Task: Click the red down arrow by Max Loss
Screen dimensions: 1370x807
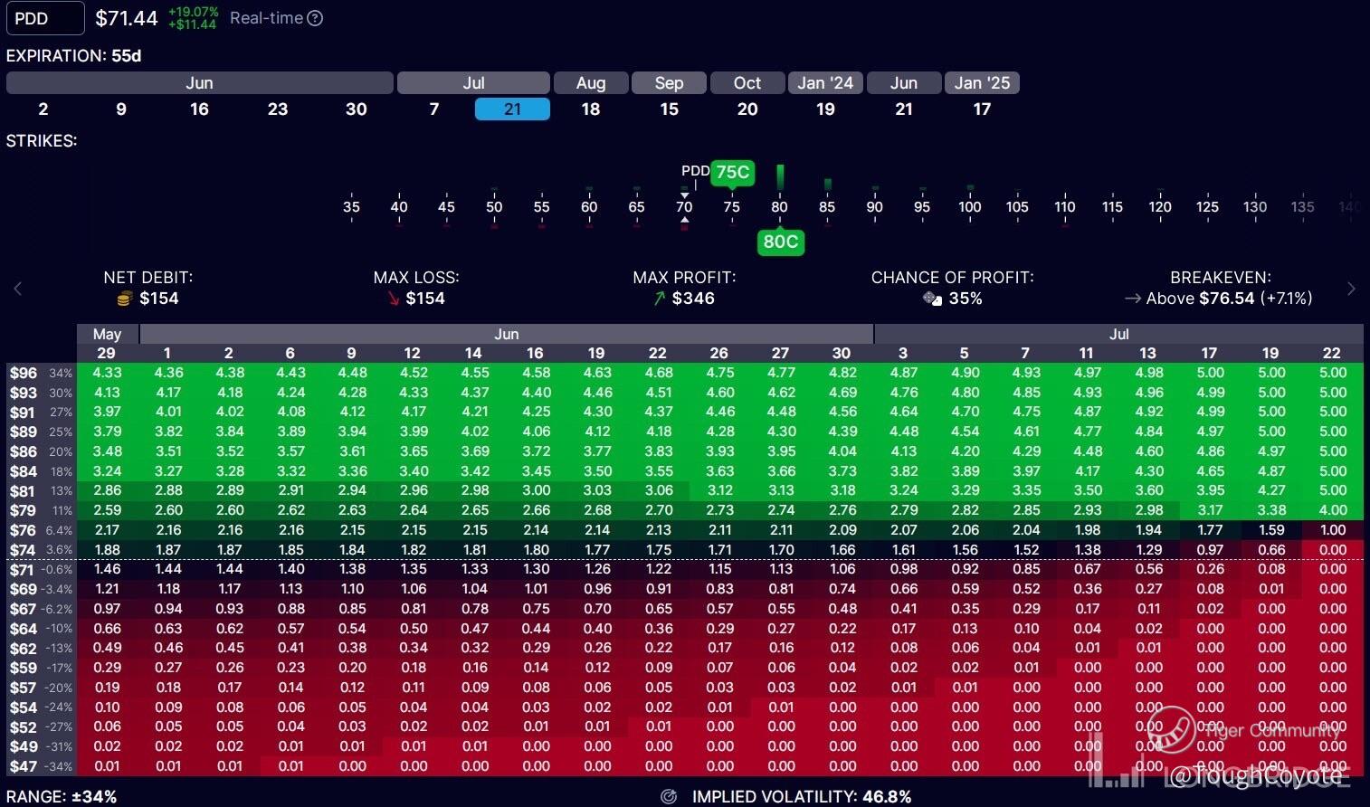Action: pyautogui.click(x=394, y=299)
